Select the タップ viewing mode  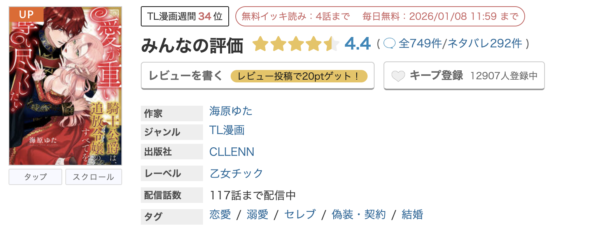[x=35, y=176]
